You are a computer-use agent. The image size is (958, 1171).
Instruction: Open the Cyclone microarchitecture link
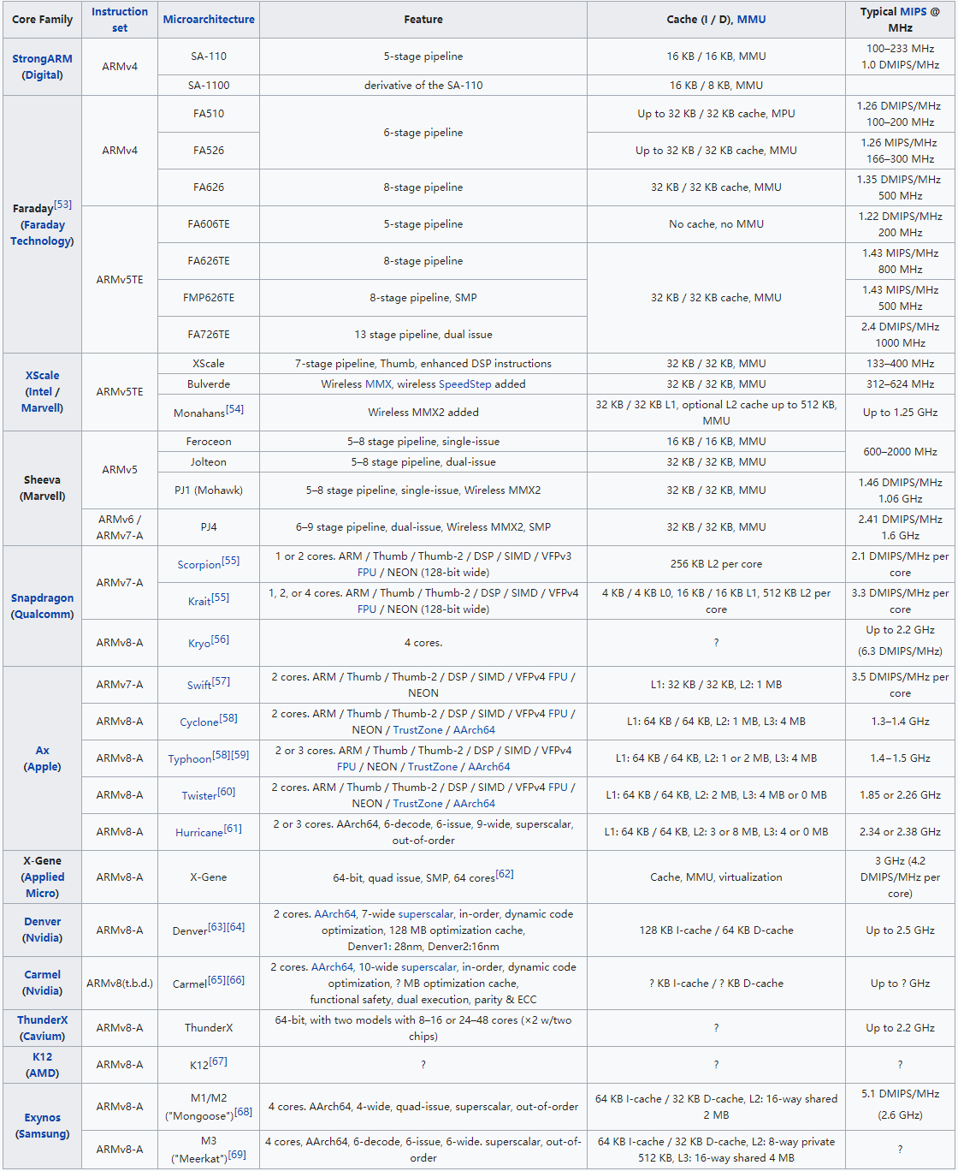(199, 722)
